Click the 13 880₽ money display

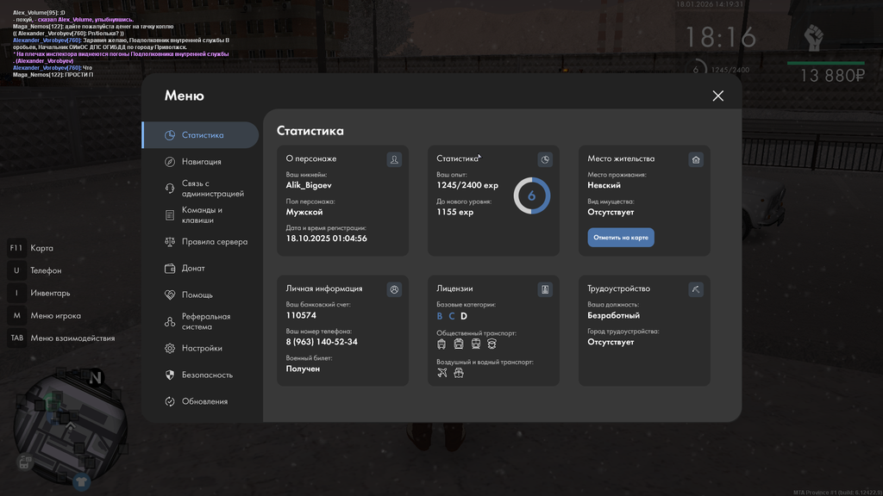tap(832, 76)
